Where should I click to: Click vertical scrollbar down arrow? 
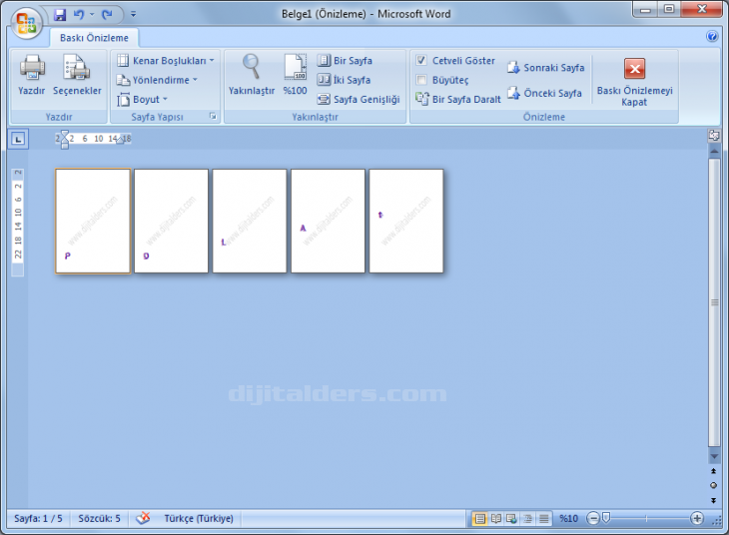click(714, 457)
